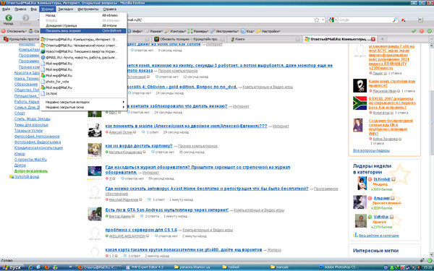Screen dimensions: 434x271
Task: Open the Отключить toolbar dropdown
Action: 14,31
